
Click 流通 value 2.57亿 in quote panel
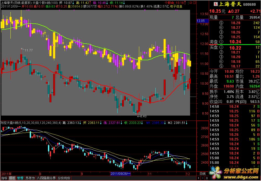point(254,96)
